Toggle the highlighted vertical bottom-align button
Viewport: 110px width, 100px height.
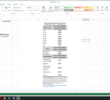pos(6,7)
